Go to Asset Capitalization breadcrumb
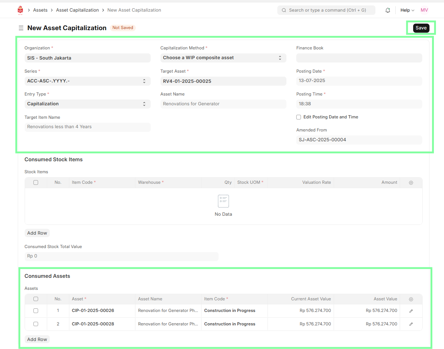The height and width of the screenshot is (349, 444). click(x=77, y=10)
